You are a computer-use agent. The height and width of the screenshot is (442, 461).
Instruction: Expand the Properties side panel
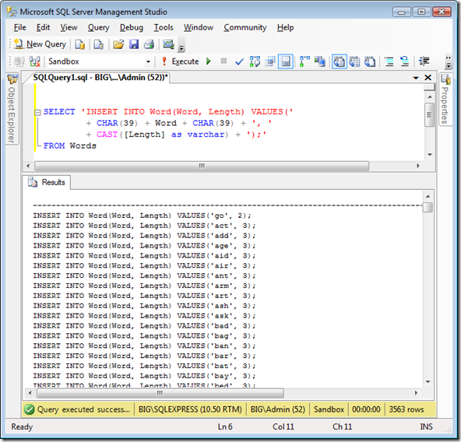pos(445,100)
